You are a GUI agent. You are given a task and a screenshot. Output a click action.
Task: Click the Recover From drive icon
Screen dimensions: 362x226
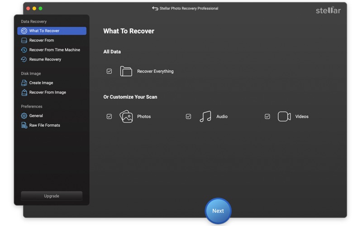click(24, 40)
